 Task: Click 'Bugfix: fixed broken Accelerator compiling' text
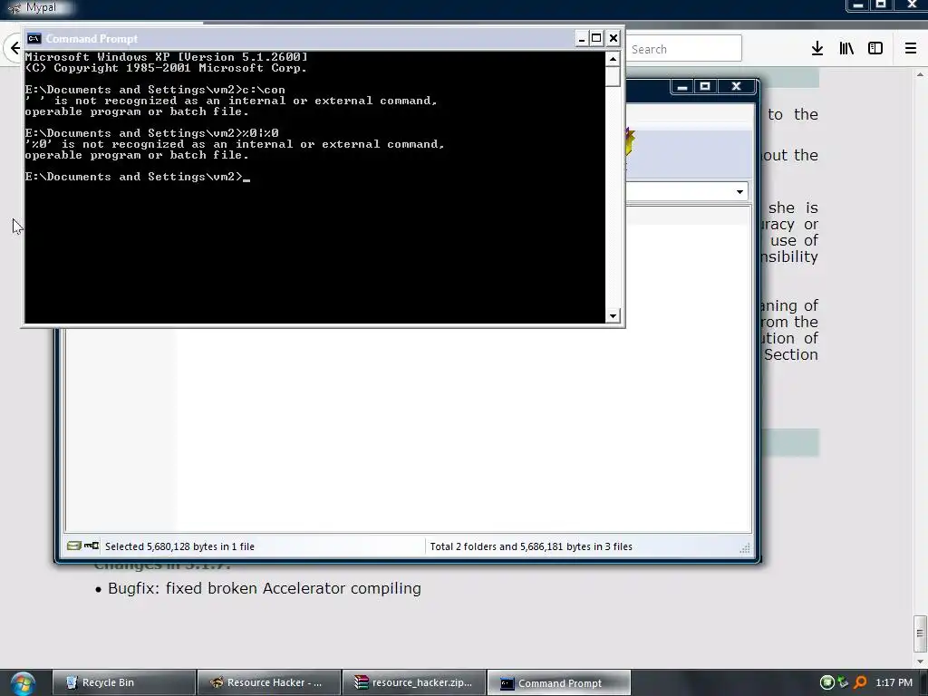pos(265,588)
